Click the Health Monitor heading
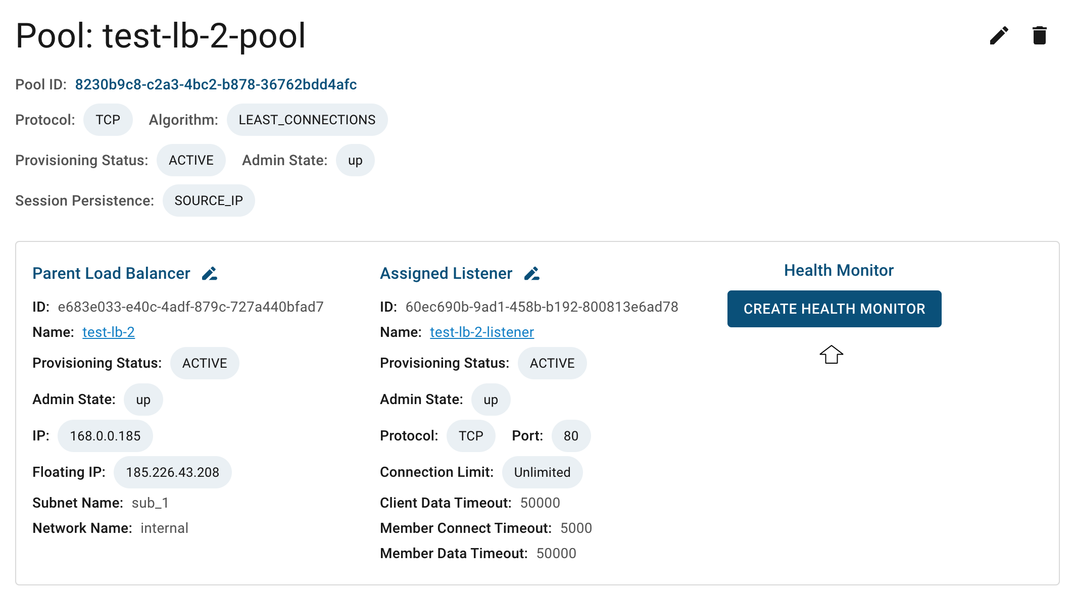 pos(839,270)
